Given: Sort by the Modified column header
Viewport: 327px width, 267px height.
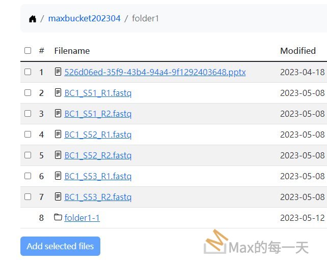Looking at the screenshot, I should (298, 51).
